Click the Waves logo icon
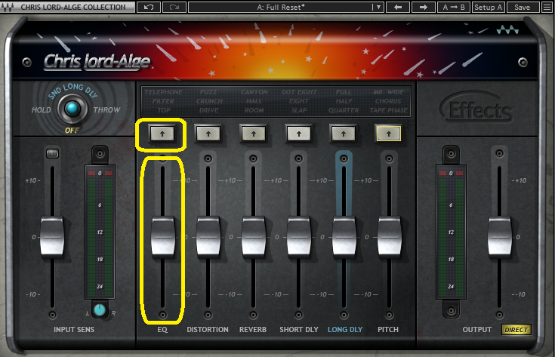Screen dimensions: 555x357 click(x=505, y=32)
